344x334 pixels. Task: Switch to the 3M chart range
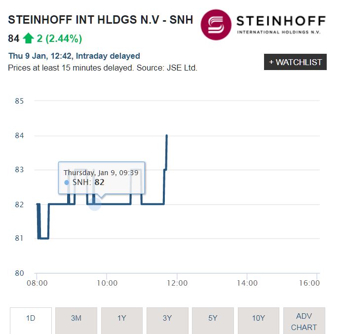click(x=76, y=318)
